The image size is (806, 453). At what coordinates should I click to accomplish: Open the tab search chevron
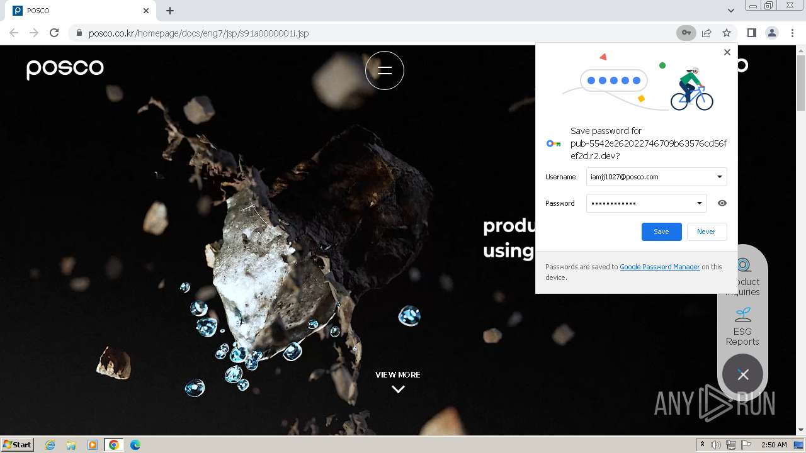pyautogui.click(x=730, y=11)
